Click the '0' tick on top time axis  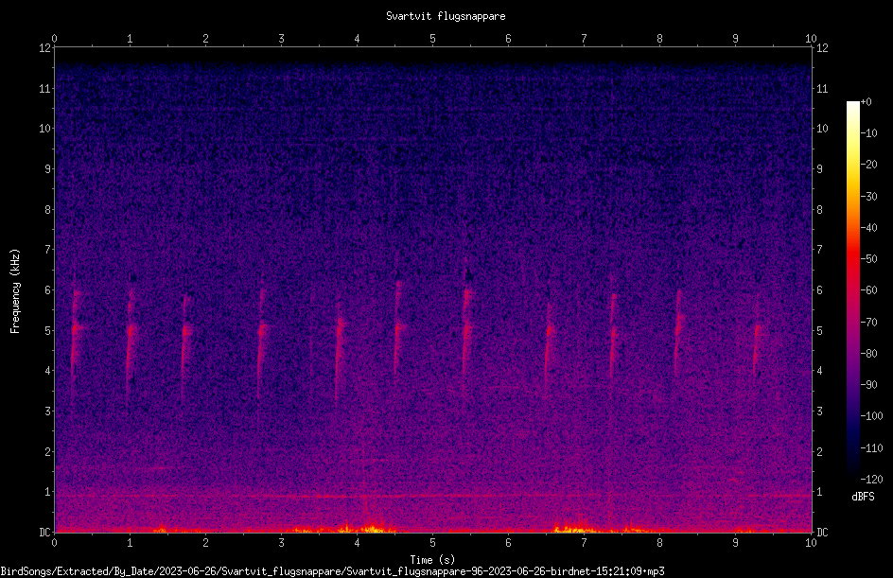point(54,39)
